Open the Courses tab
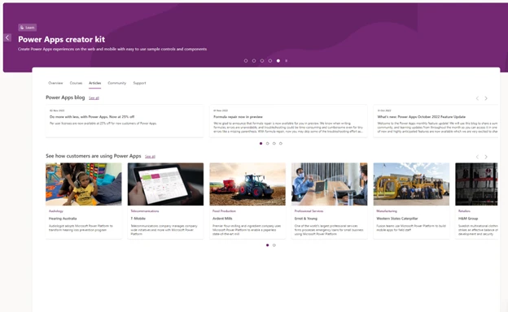The image size is (508, 312). tap(76, 83)
